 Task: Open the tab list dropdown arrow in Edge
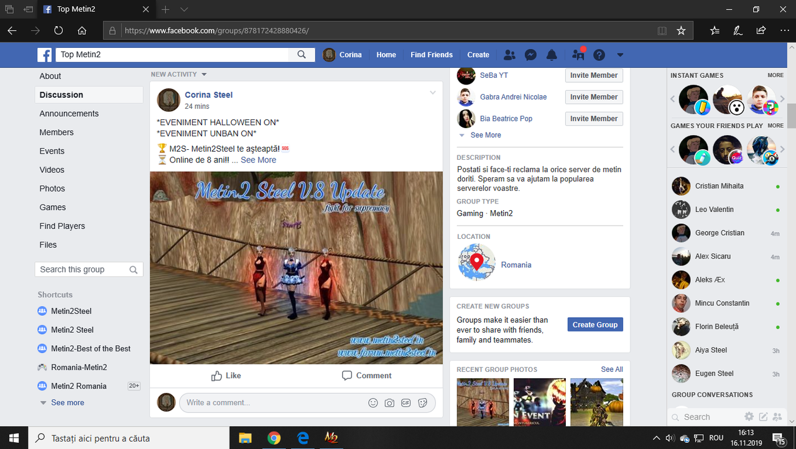coord(184,9)
